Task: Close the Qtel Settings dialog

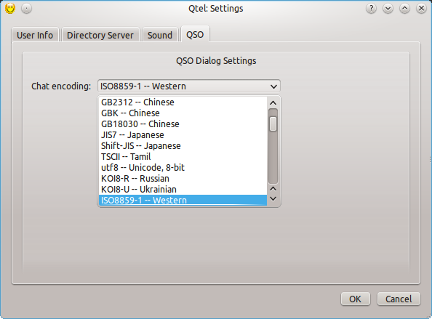Action: pyautogui.click(x=422, y=9)
